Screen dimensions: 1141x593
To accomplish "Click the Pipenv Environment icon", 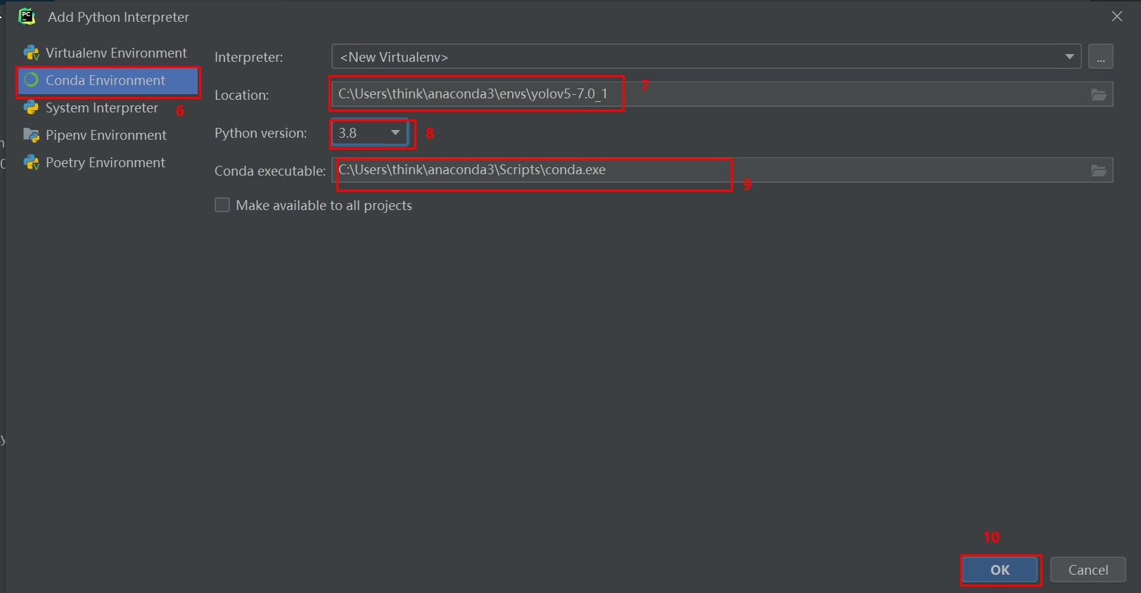I will pos(31,135).
